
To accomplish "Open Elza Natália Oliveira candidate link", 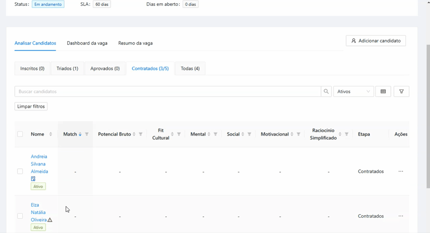I will coord(38,212).
